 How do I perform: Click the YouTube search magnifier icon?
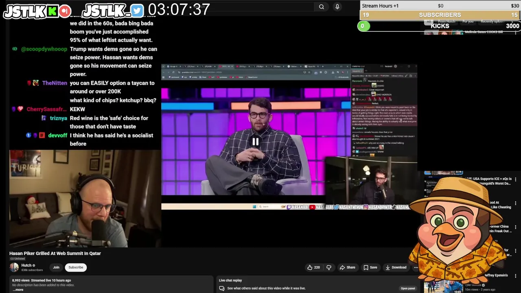pos(322,7)
